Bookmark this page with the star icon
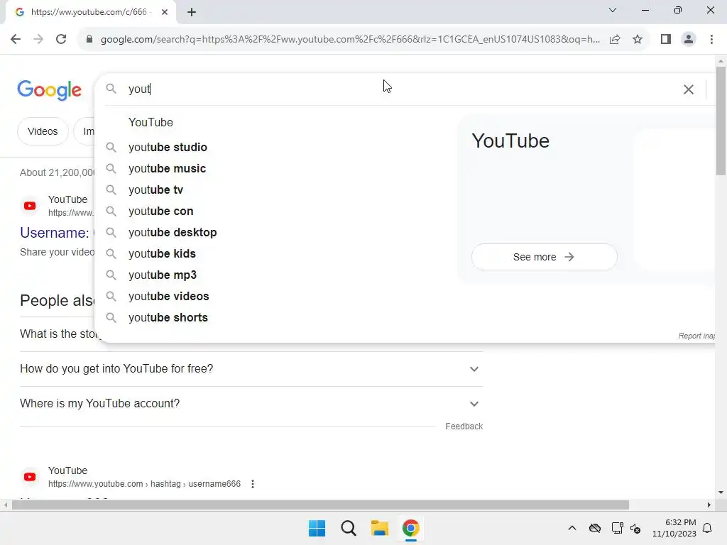This screenshot has height=545, width=727. coord(638,39)
